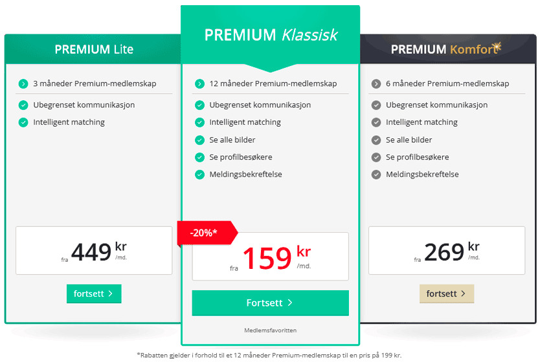This screenshot has height=362, width=540.
Task: Click checkmark for Ubegrenset kommunikasjon in Komfort plan
Action: coord(376,105)
